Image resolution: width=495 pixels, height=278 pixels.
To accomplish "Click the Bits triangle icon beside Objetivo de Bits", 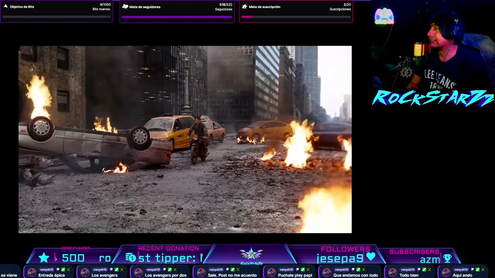I will (5, 7).
